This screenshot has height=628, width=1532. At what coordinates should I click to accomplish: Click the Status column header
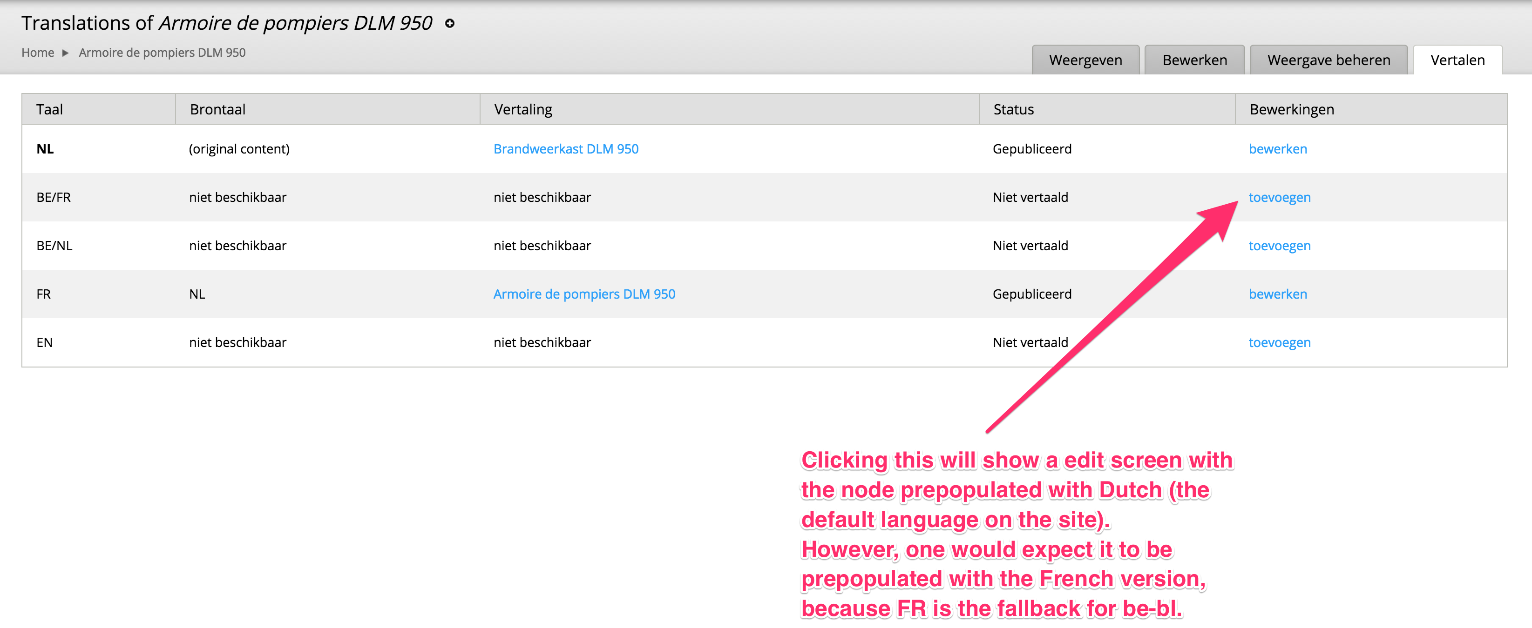(x=1013, y=109)
